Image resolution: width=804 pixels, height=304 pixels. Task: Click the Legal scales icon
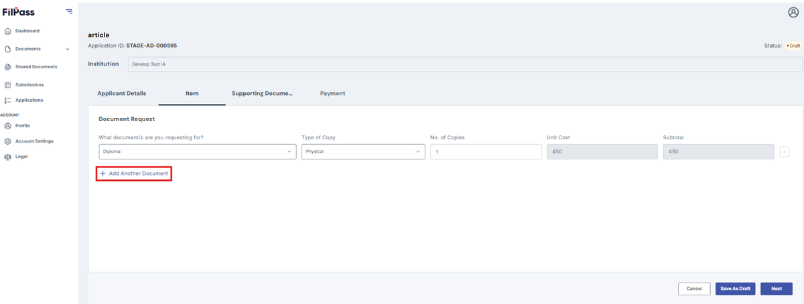7,157
